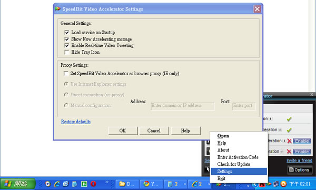Click the taskbar clock showing 02:01
316x190 pixels.
(x=300, y=184)
